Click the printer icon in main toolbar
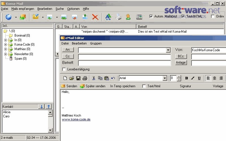The image size is (226, 141). pyautogui.click(x=118, y=17)
